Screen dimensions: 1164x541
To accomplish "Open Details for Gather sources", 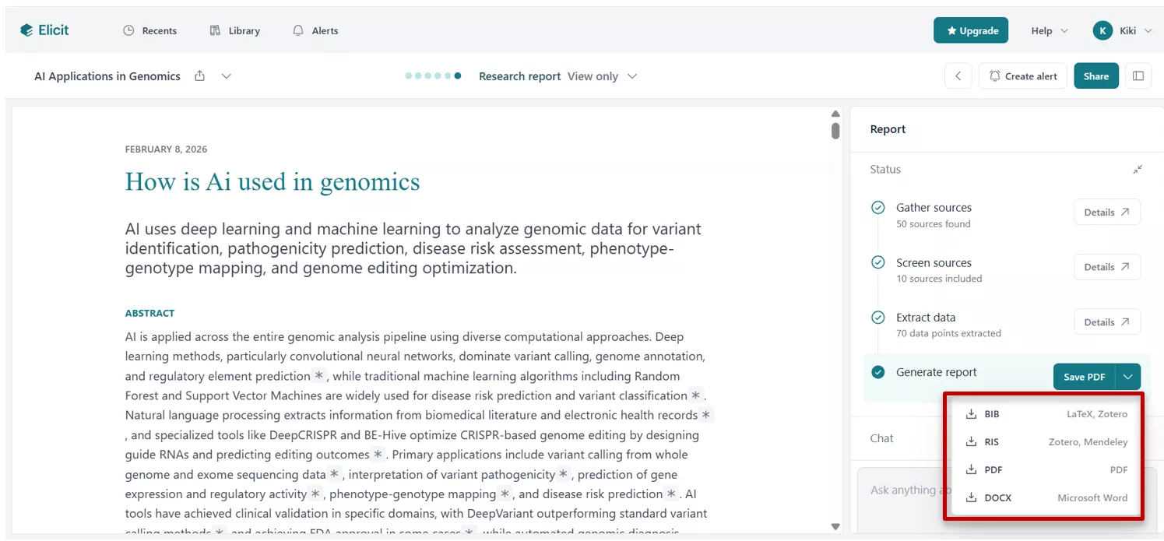I will (1106, 213).
